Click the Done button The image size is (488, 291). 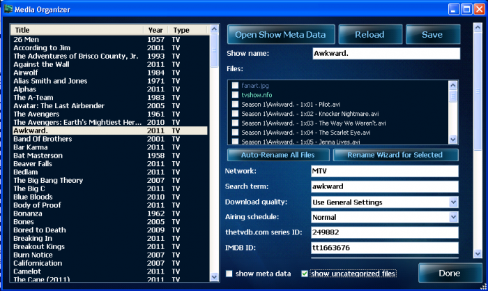point(450,274)
